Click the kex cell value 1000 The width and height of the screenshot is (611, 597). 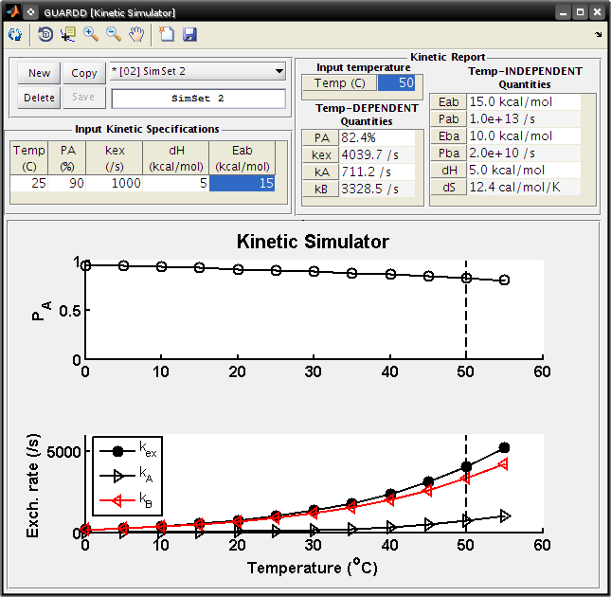tap(115, 183)
